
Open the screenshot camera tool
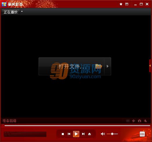click(140, 121)
